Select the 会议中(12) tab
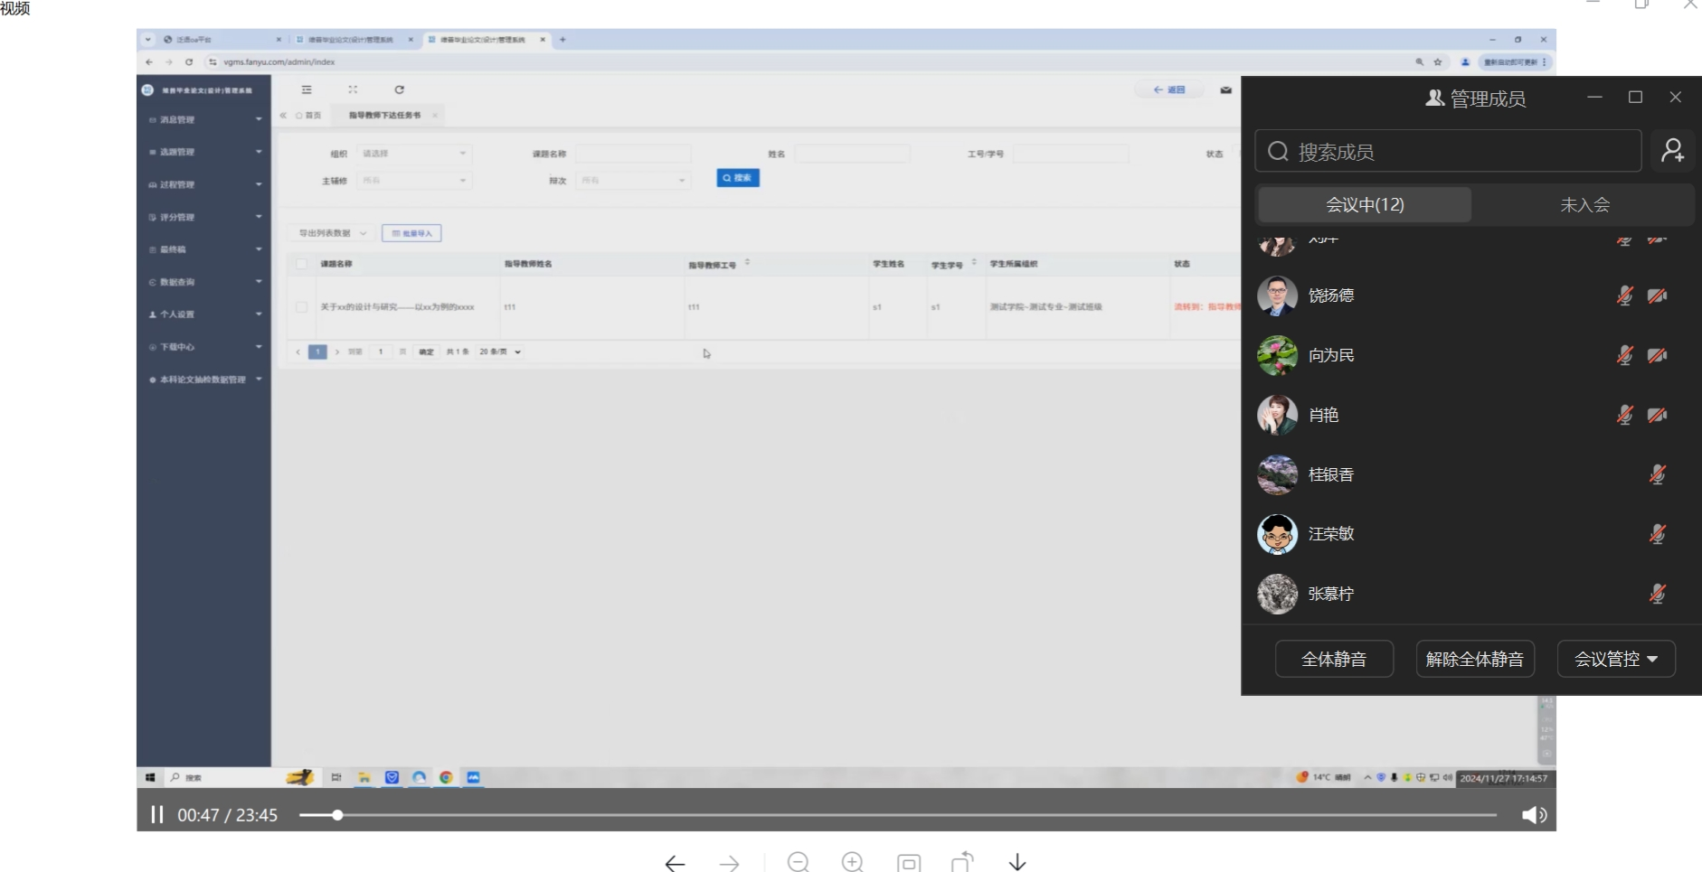 click(x=1364, y=205)
